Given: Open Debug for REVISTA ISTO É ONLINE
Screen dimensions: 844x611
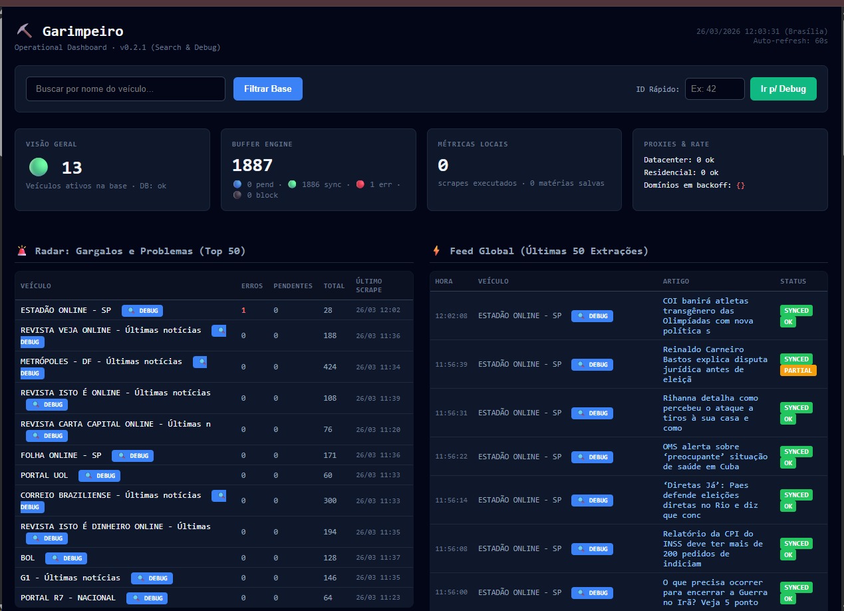Looking at the screenshot, I should (x=47, y=405).
